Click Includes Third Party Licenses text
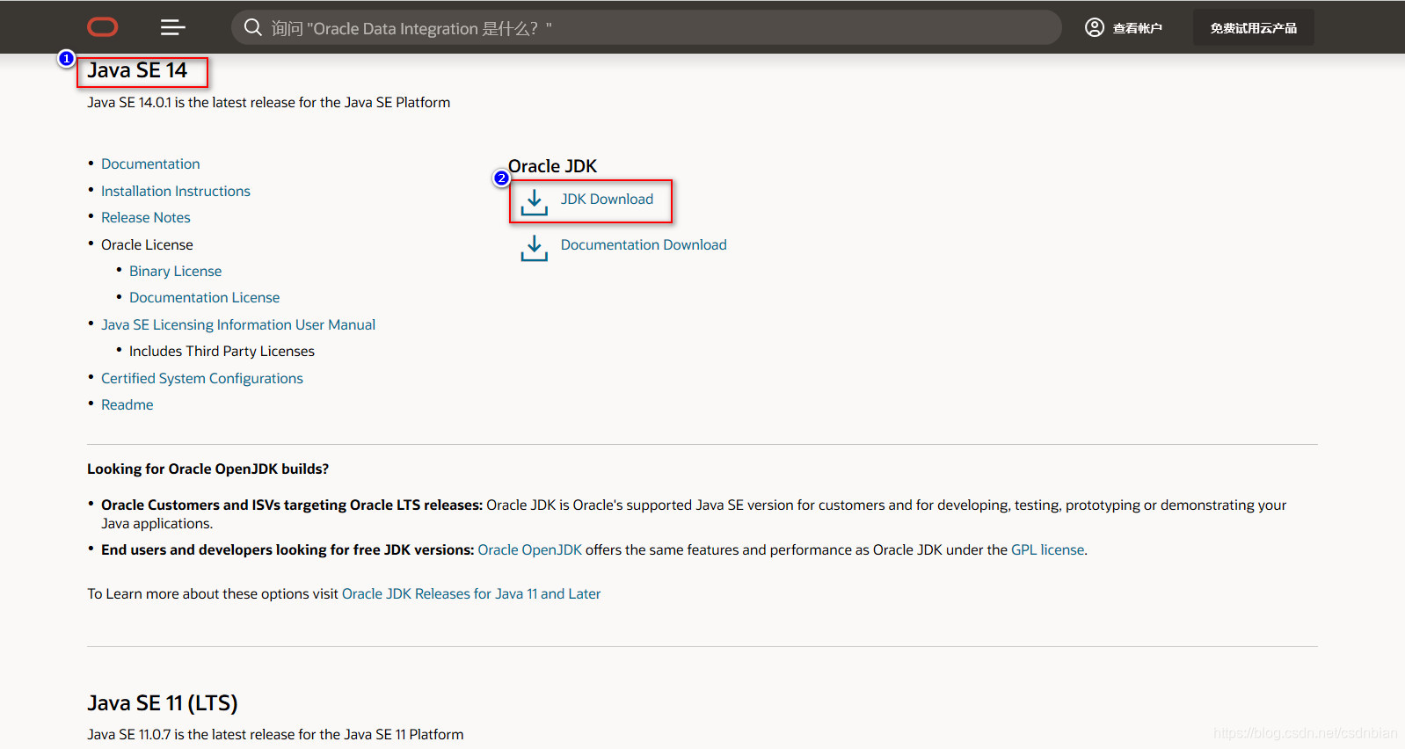The width and height of the screenshot is (1405, 749). coord(222,351)
